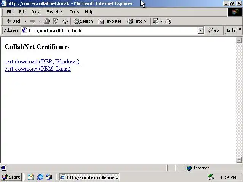This screenshot has width=243, height=182.
Task: Click the Mail button dropdown arrow
Action: click(161, 21)
